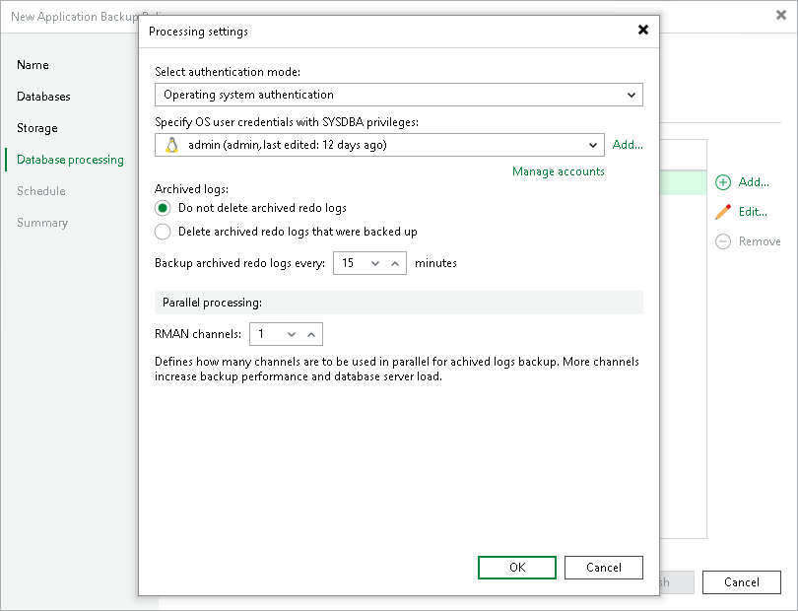Choose 'Delete archived redo logs that were backed up'

[x=161, y=232]
